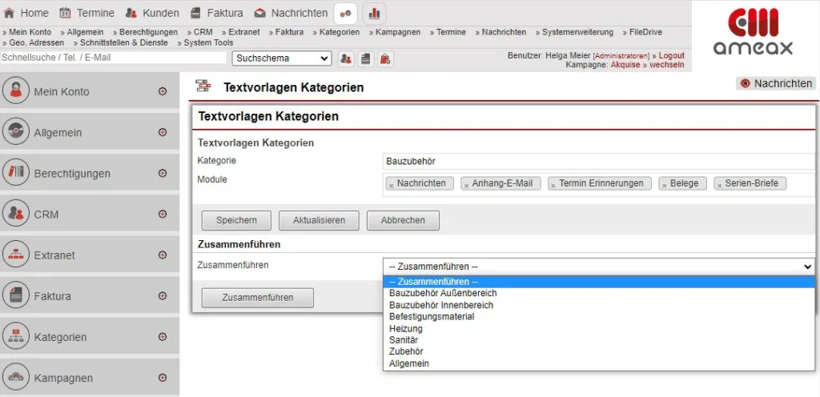Click the Kategorien sidebar icon

[16, 337]
